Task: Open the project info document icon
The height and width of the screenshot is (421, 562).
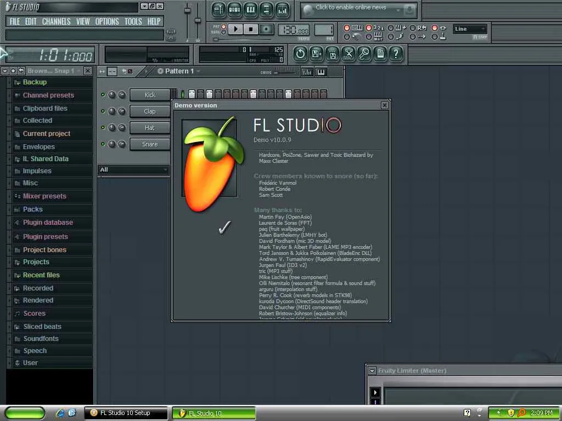Action: pyautogui.click(x=380, y=54)
